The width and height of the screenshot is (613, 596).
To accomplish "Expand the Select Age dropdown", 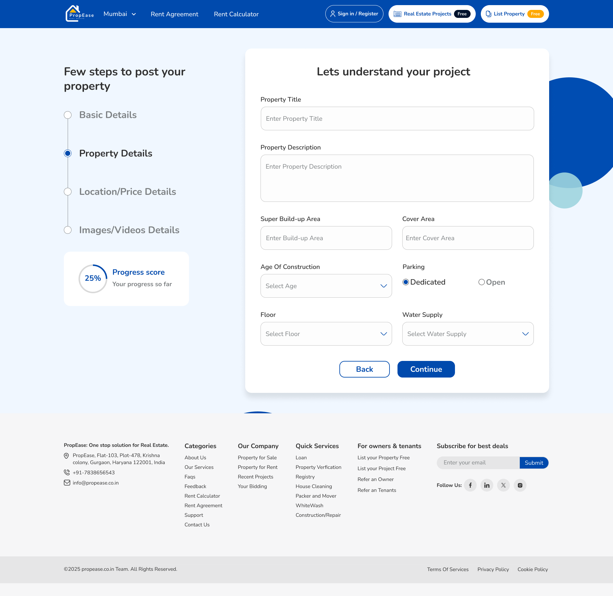I will click(326, 286).
